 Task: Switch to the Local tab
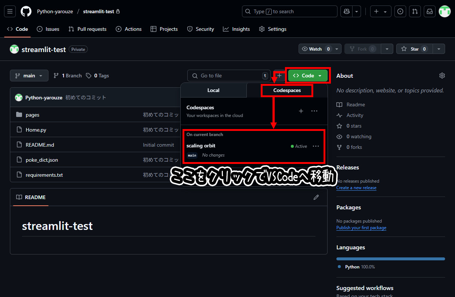click(x=213, y=90)
